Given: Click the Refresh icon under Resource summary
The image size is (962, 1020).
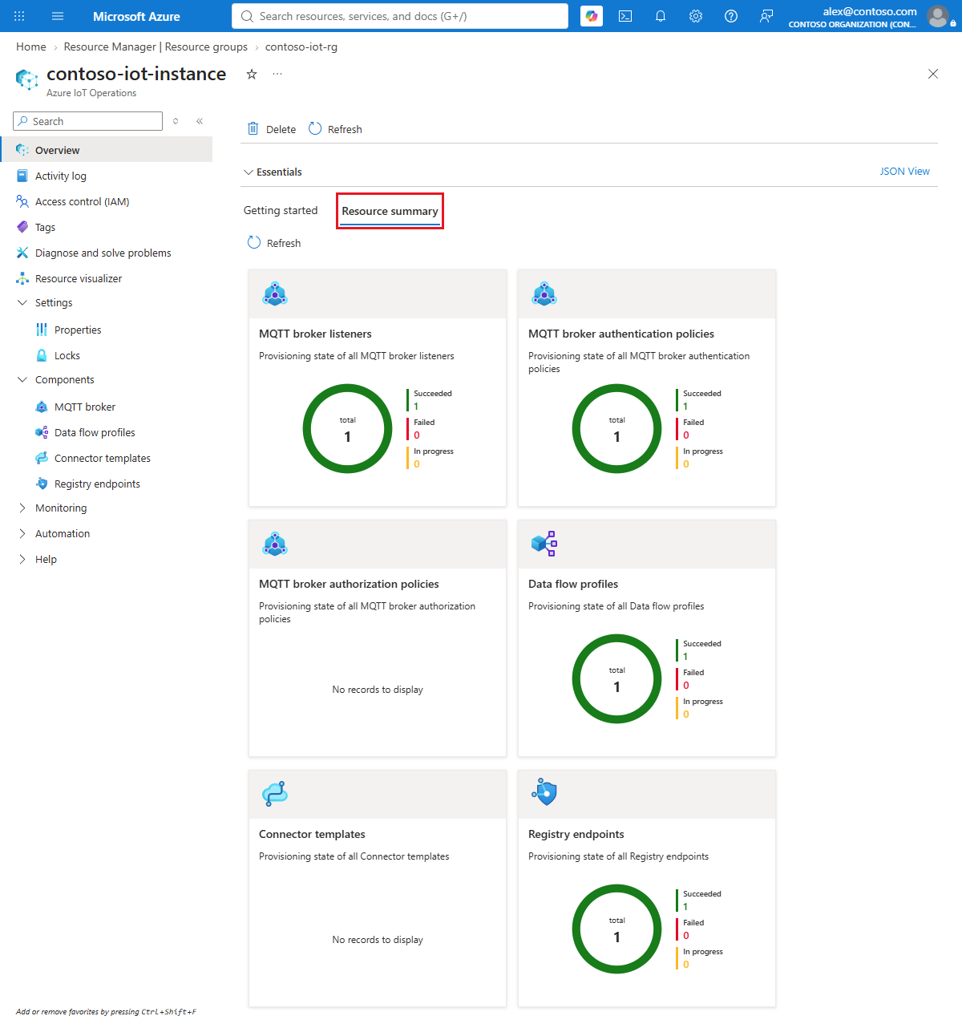Looking at the screenshot, I should tap(254, 242).
